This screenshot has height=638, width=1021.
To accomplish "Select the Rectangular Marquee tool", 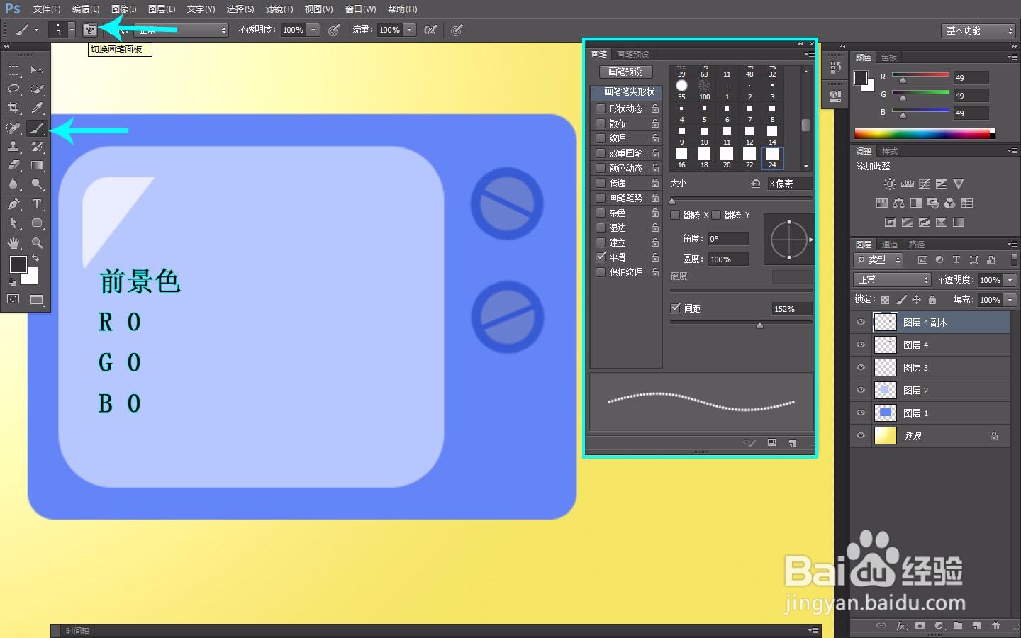I will [13, 71].
